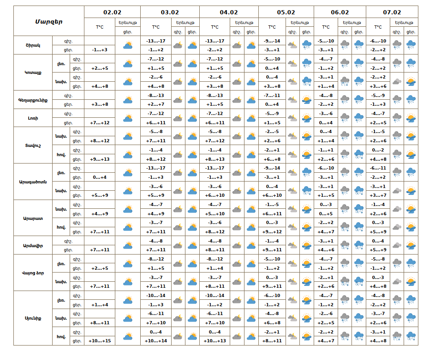Click Gegharkunik's night weather icon for 06.02
Image resolution: width=429 pixels, height=352 pixels.
[345, 100]
